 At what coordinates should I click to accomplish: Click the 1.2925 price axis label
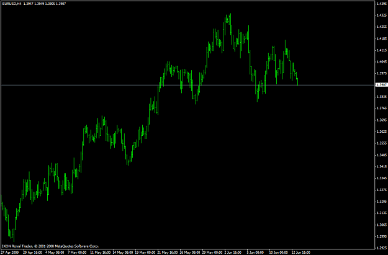pos(382,248)
